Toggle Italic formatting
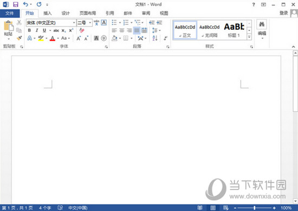 [37, 30]
